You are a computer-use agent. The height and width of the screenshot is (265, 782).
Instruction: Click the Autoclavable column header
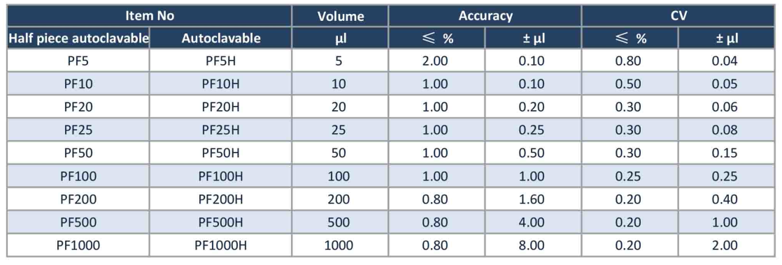[220, 38]
